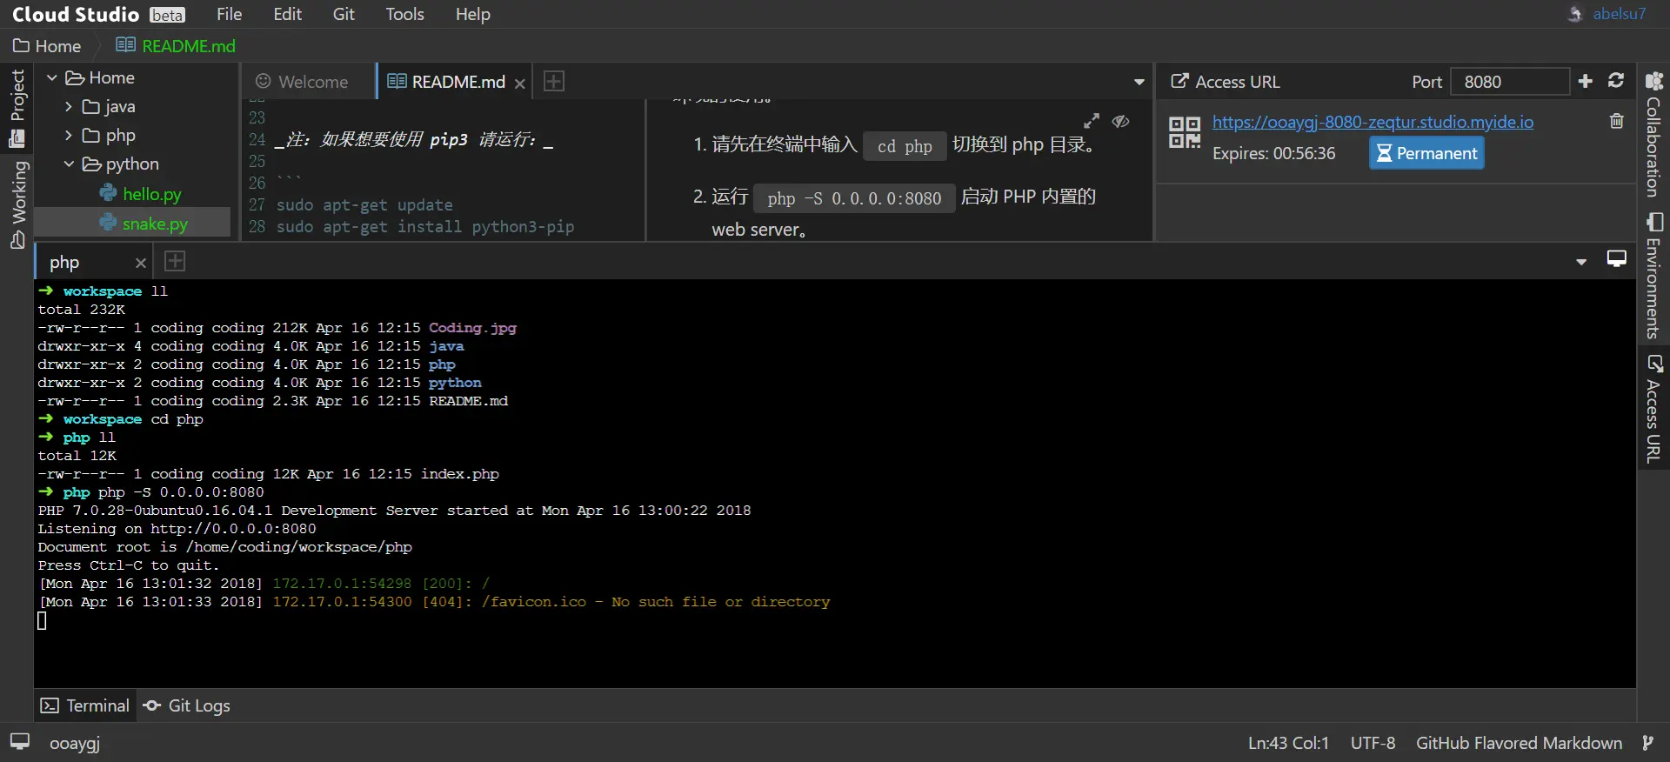
Task: Refresh the access URL list
Action: pos(1616,80)
